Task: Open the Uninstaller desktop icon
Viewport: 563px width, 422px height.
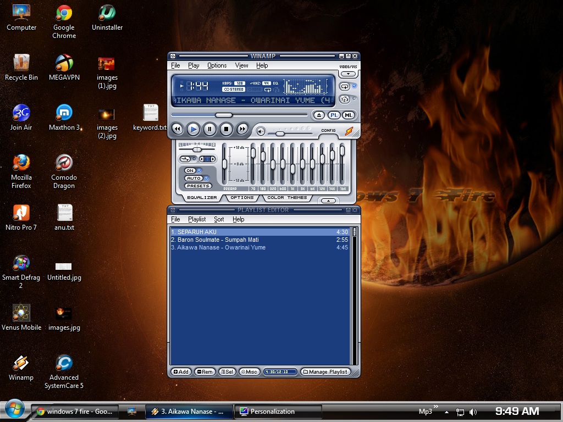Action: tap(107, 18)
